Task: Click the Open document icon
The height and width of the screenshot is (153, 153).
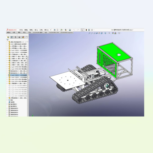Action: pos(62,30)
